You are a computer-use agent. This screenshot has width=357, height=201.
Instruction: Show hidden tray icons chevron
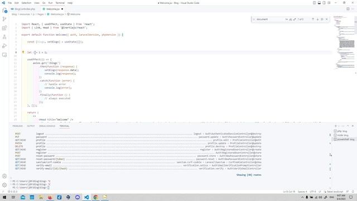302,197
